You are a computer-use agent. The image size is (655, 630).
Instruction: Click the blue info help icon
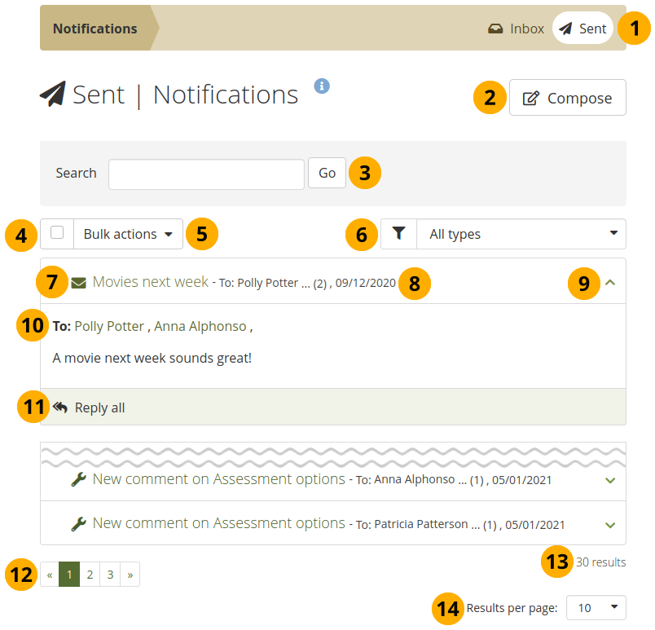pos(322,86)
